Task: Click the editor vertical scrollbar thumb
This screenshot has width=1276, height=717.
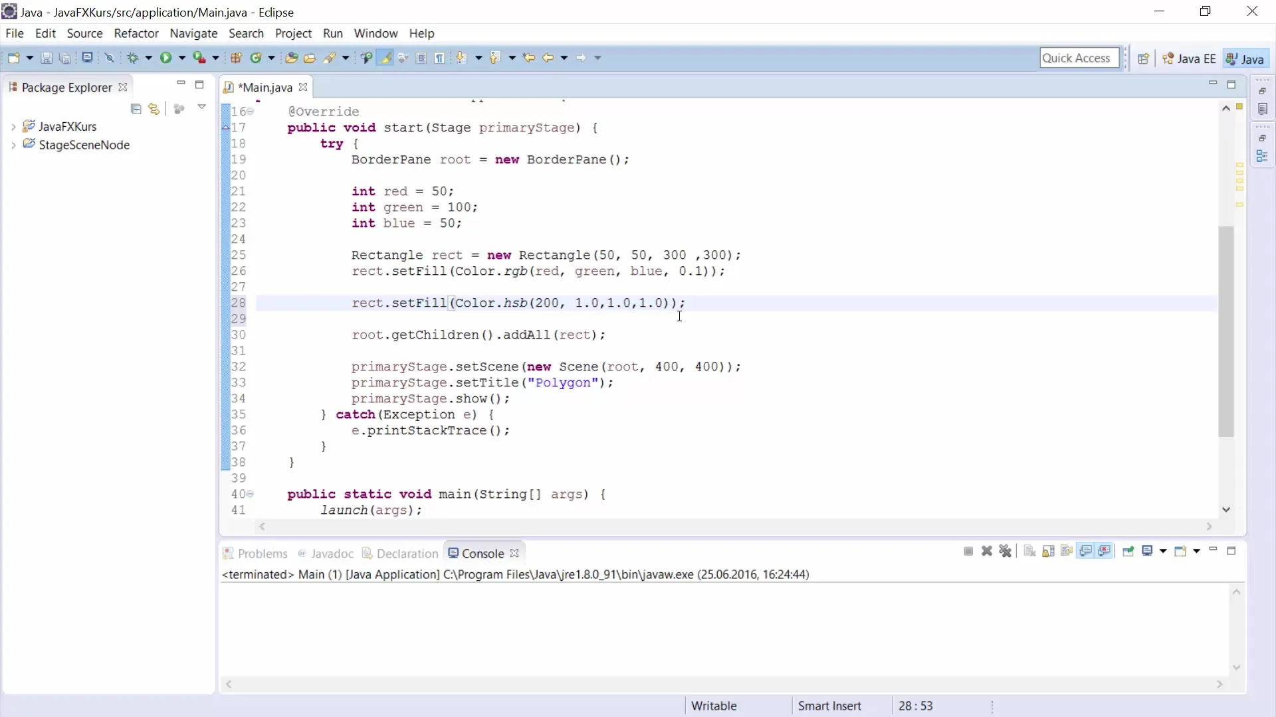Action: click(x=1226, y=331)
